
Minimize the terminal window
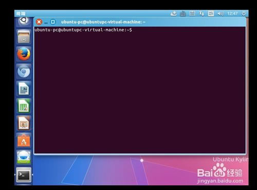tap(46, 23)
